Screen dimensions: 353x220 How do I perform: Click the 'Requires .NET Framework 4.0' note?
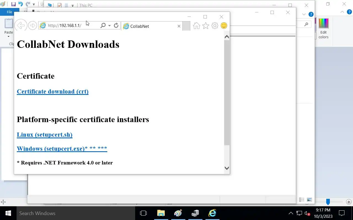coord(65,163)
